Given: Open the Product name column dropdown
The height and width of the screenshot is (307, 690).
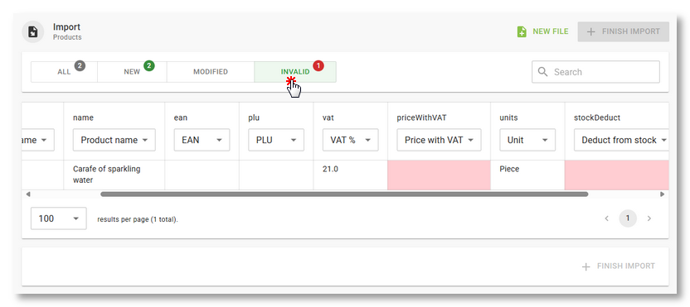Looking at the screenshot, I should (x=114, y=140).
